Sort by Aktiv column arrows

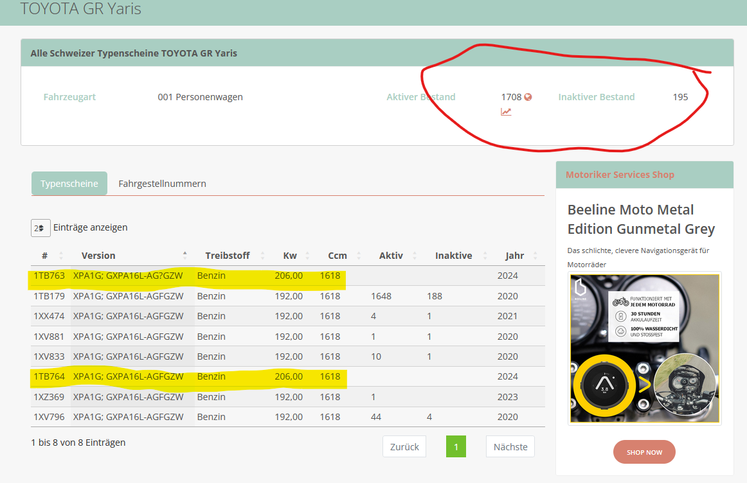click(415, 256)
